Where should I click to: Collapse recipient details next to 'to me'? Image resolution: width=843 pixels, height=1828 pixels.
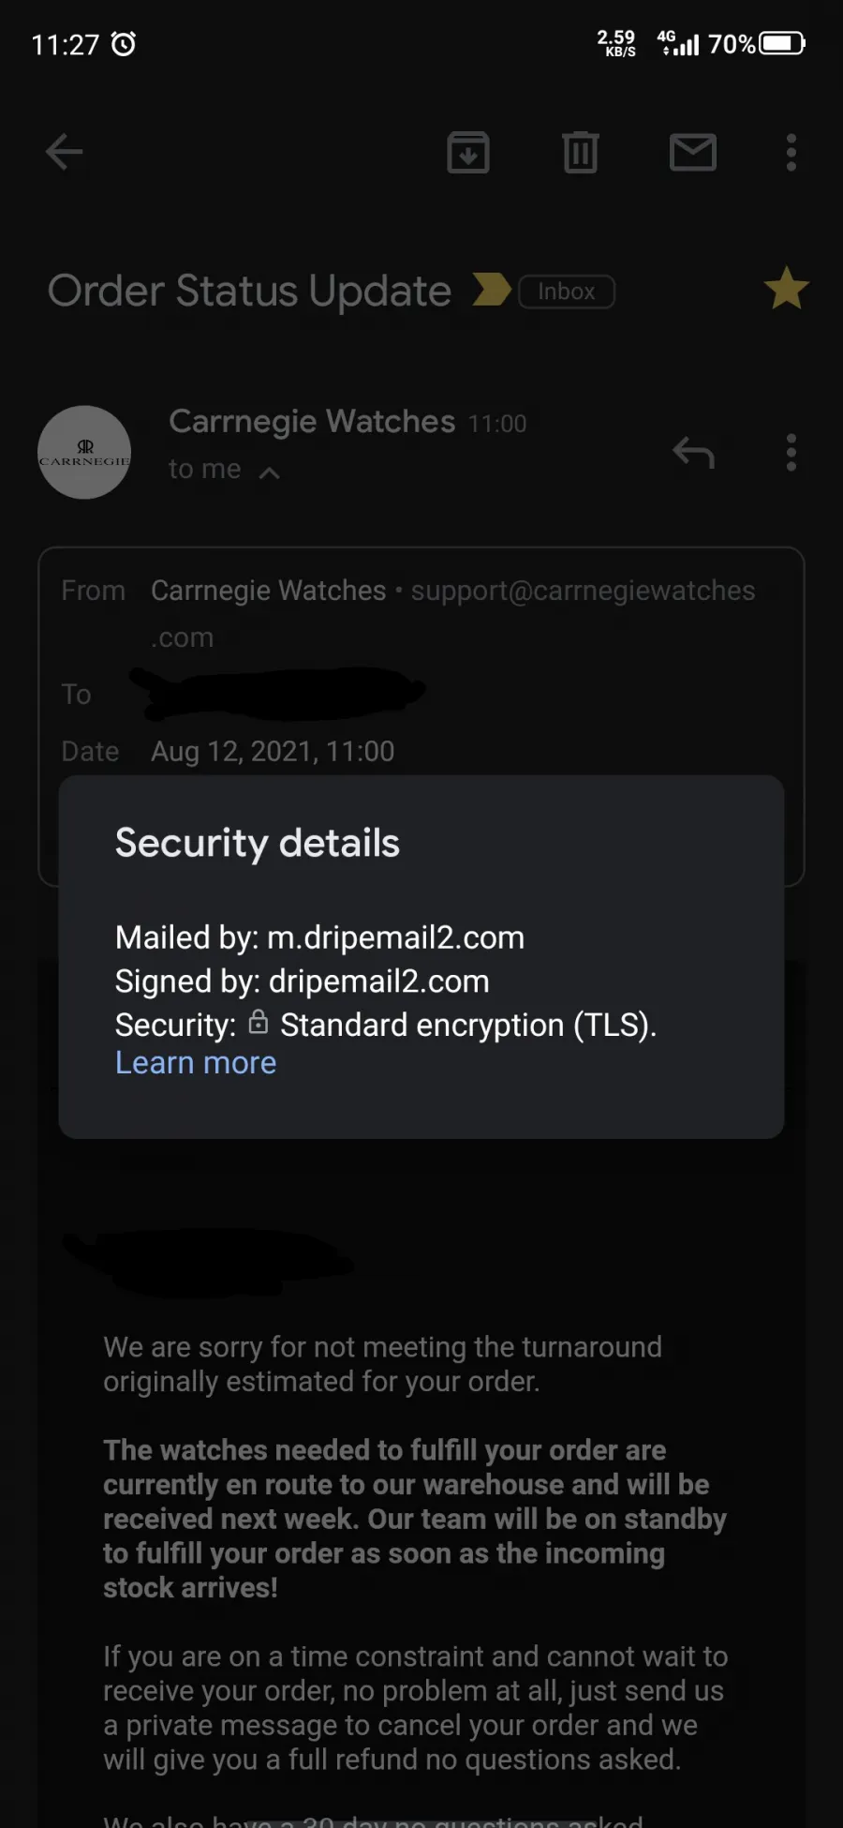pyautogui.click(x=269, y=472)
